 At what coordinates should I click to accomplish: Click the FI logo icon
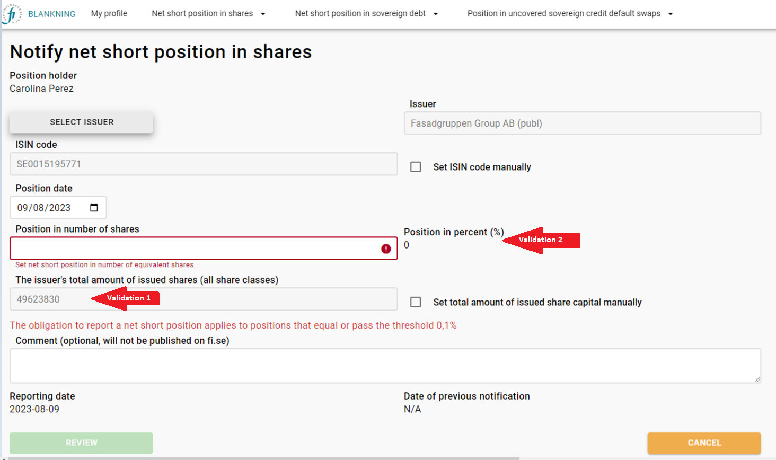tap(11, 14)
